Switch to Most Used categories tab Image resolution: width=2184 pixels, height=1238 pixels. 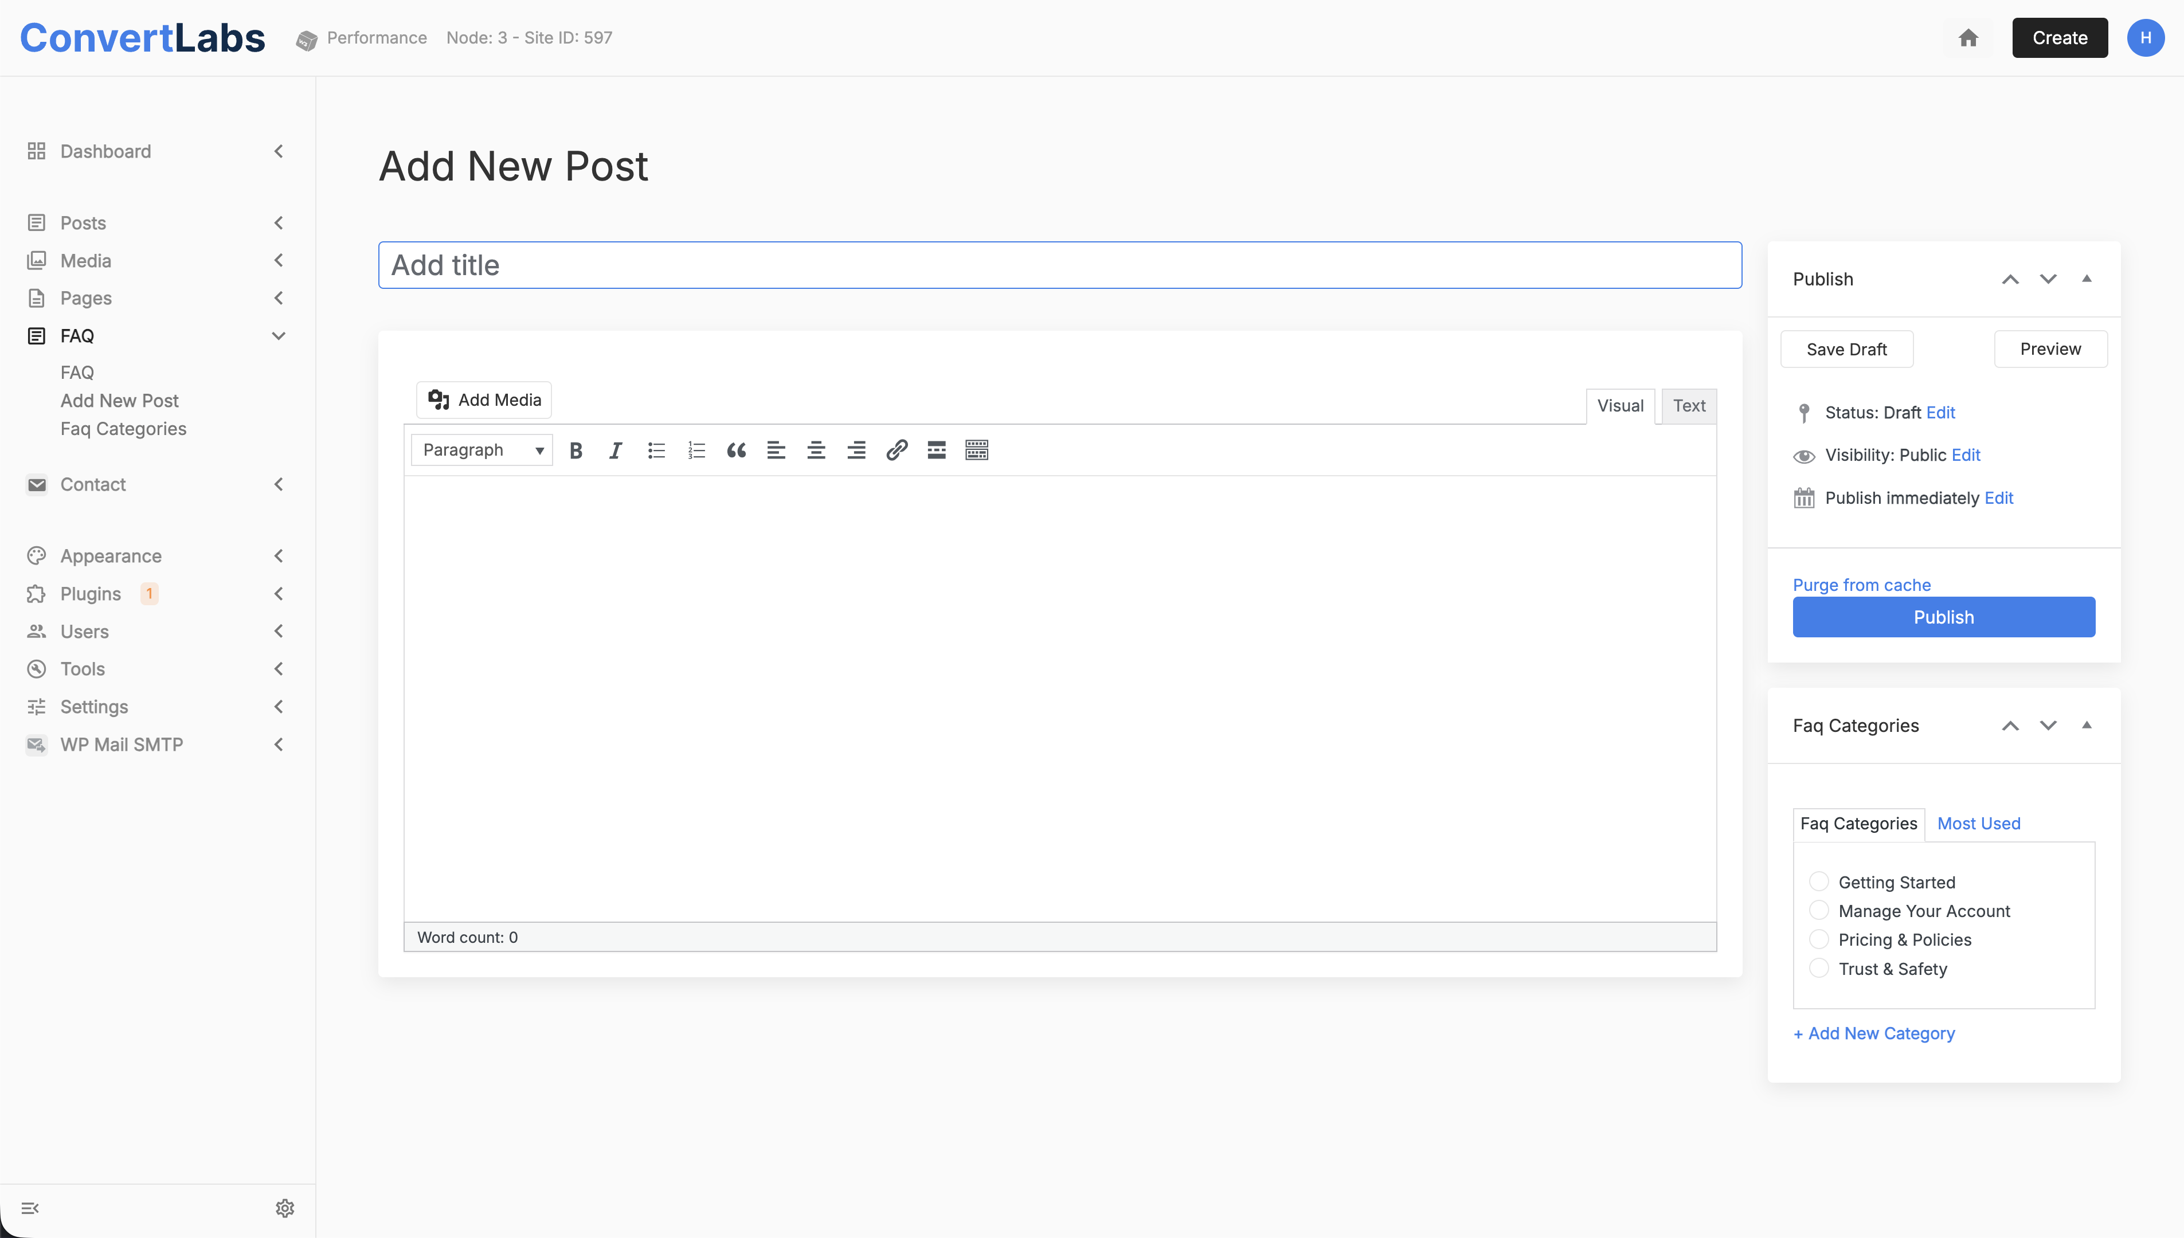(x=1978, y=823)
